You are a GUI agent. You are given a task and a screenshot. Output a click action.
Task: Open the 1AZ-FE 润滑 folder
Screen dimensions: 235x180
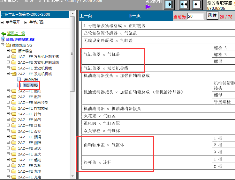[x=29, y=137]
